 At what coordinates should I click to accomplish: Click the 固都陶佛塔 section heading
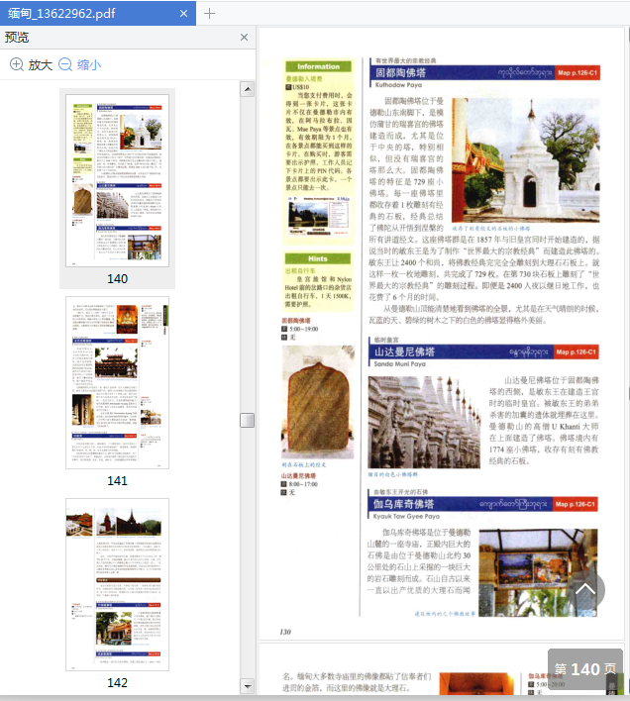pos(400,72)
